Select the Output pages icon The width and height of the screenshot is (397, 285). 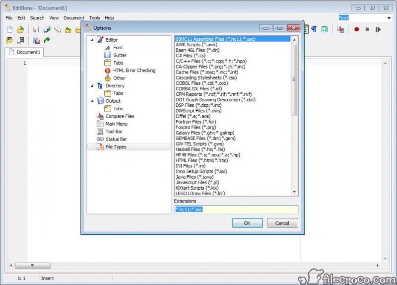click(100, 101)
